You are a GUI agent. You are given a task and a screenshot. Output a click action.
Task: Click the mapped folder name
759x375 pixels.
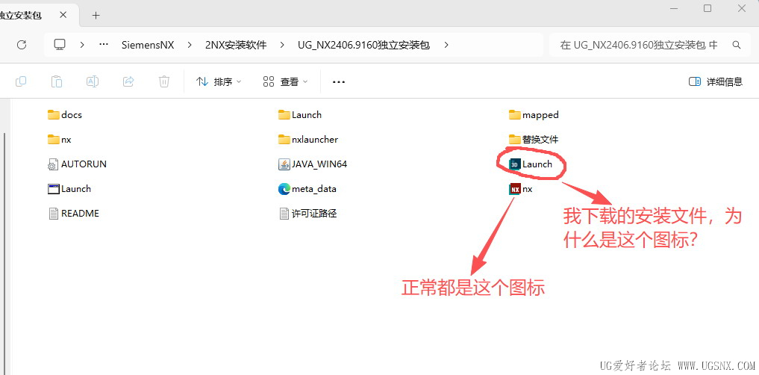tap(540, 115)
